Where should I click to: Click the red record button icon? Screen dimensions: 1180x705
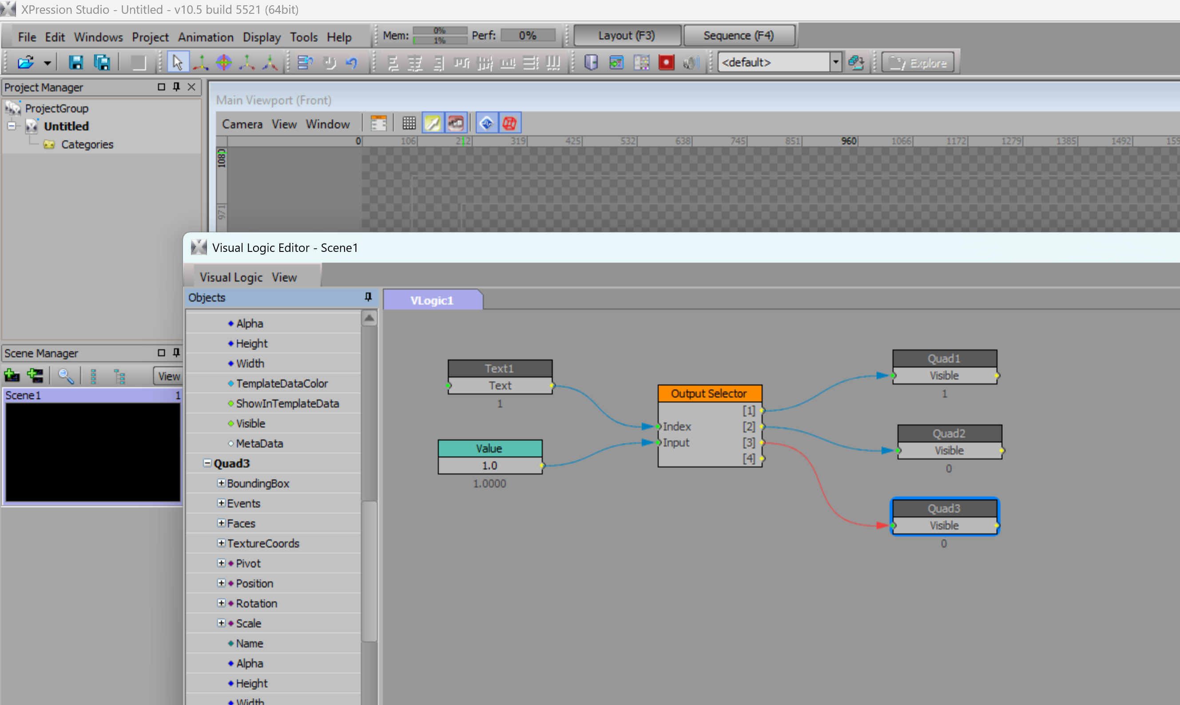point(666,62)
